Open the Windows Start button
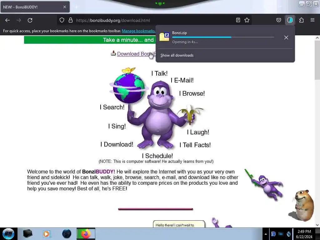320x240 pixels. coord(8,234)
